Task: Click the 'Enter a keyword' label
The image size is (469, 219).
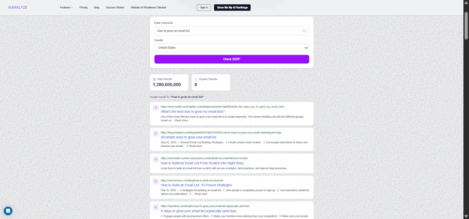Action: click(x=163, y=23)
